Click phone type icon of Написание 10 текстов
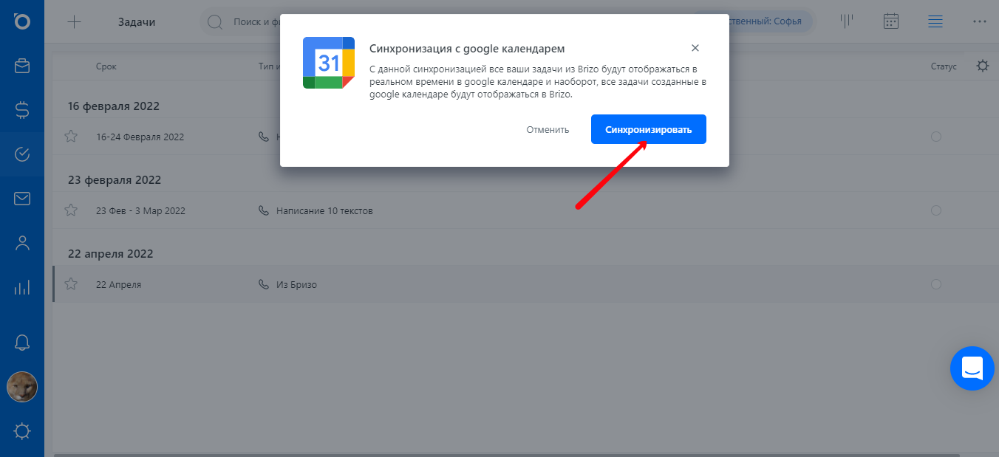The width and height of the screenshot is (999, 457). 263,210
